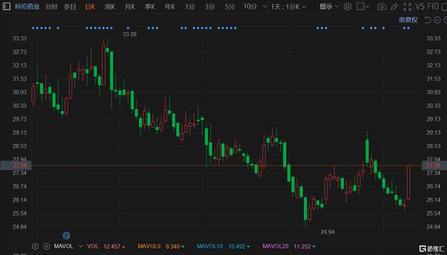Take a chart screenshot with camera icon
This screenshot has width=447, height=255.
coord(382,7)
